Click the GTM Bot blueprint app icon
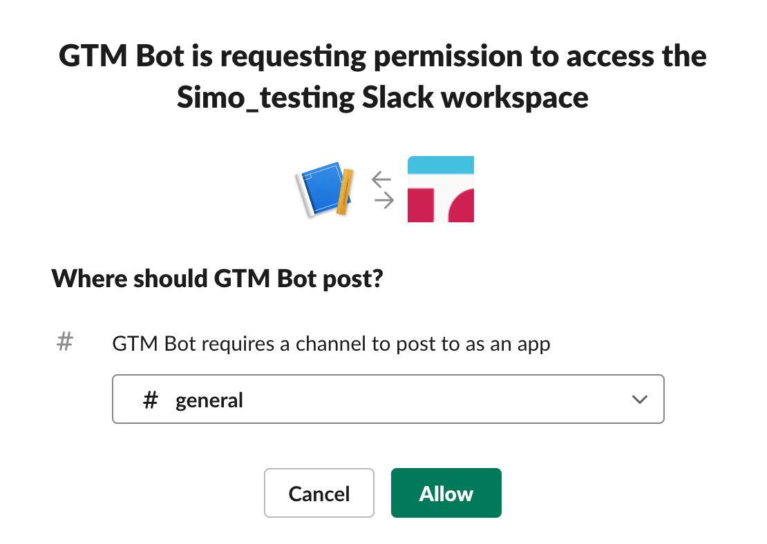Screen dimensions: 767x544 coord(324,189)
